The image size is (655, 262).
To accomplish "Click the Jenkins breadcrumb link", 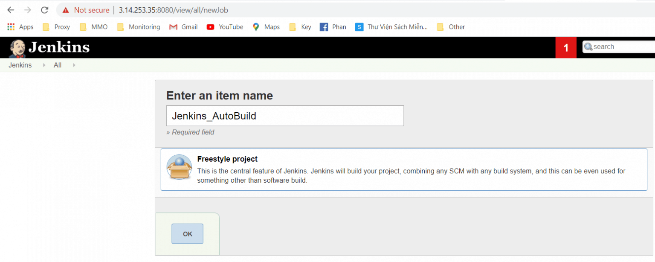I will pos(20,65).
